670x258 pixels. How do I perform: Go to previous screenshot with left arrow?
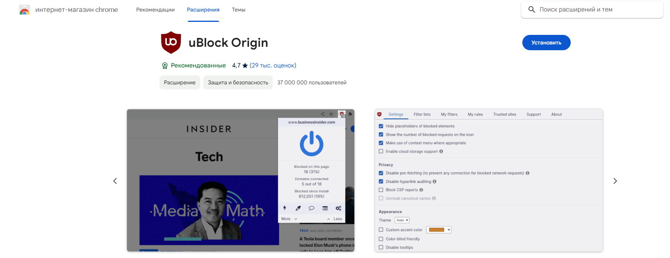[115, 181]
